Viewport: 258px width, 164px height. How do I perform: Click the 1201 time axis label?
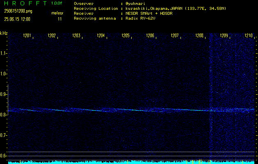(x=27, y=36)
